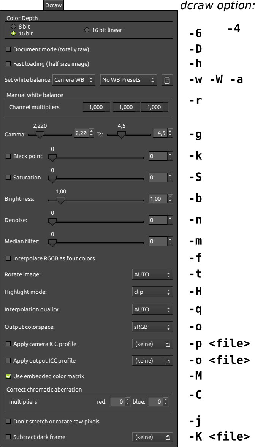Click the Gamma value input field
This screenshot has width=255, height=447.
[81, 133]
